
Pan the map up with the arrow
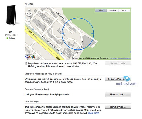tap(29, 10)
